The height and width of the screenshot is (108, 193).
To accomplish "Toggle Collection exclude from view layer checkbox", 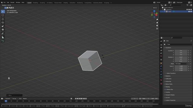I will [x=187, y=10].
